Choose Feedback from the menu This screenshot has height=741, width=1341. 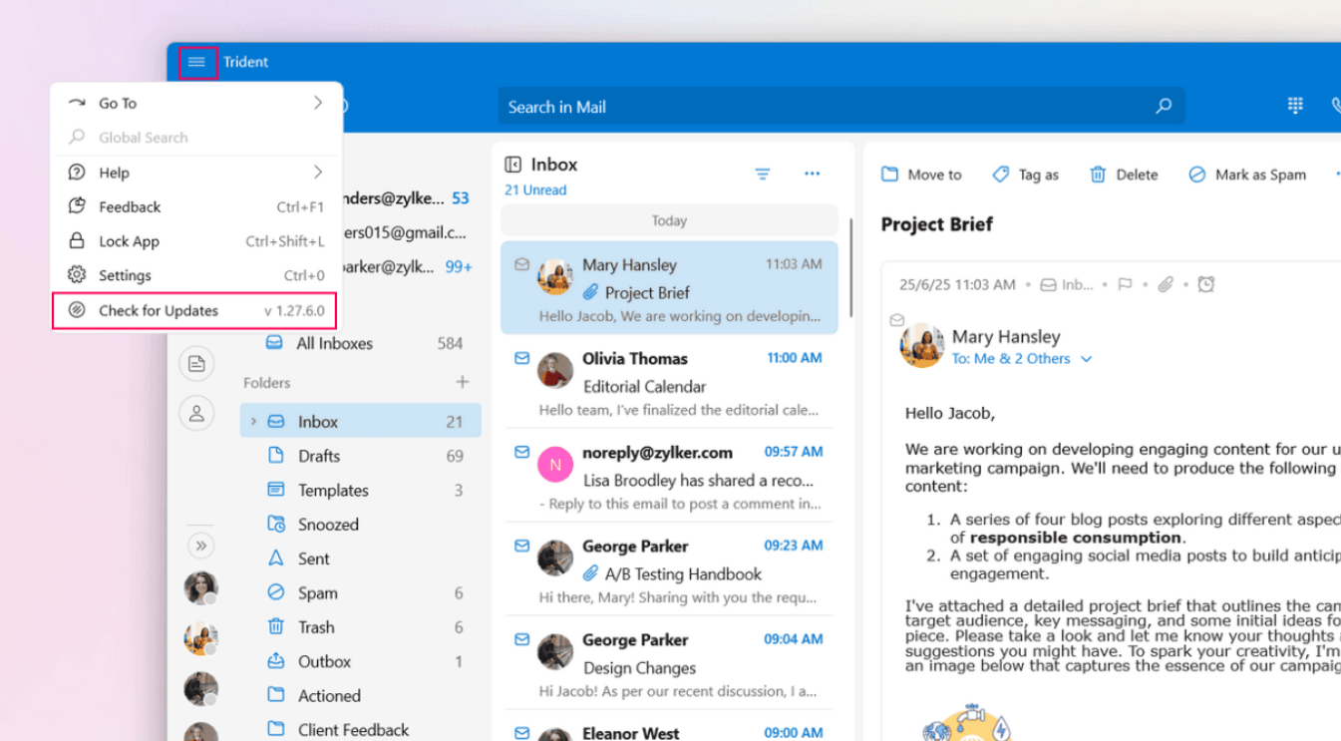(x=196, y=207)
